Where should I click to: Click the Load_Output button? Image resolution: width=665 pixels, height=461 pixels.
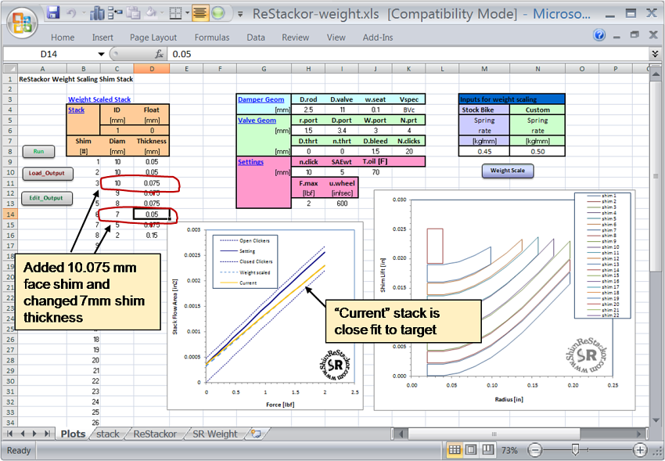coord(47,173)
